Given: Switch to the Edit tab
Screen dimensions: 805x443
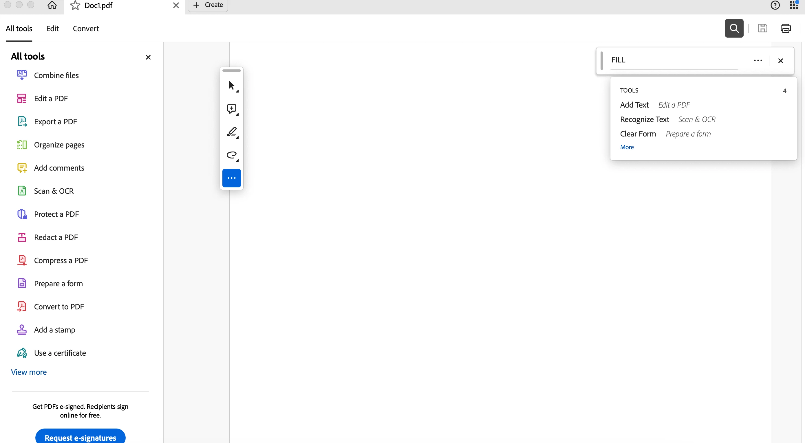Looking at the screenshot, I should [x=52, y=28].
